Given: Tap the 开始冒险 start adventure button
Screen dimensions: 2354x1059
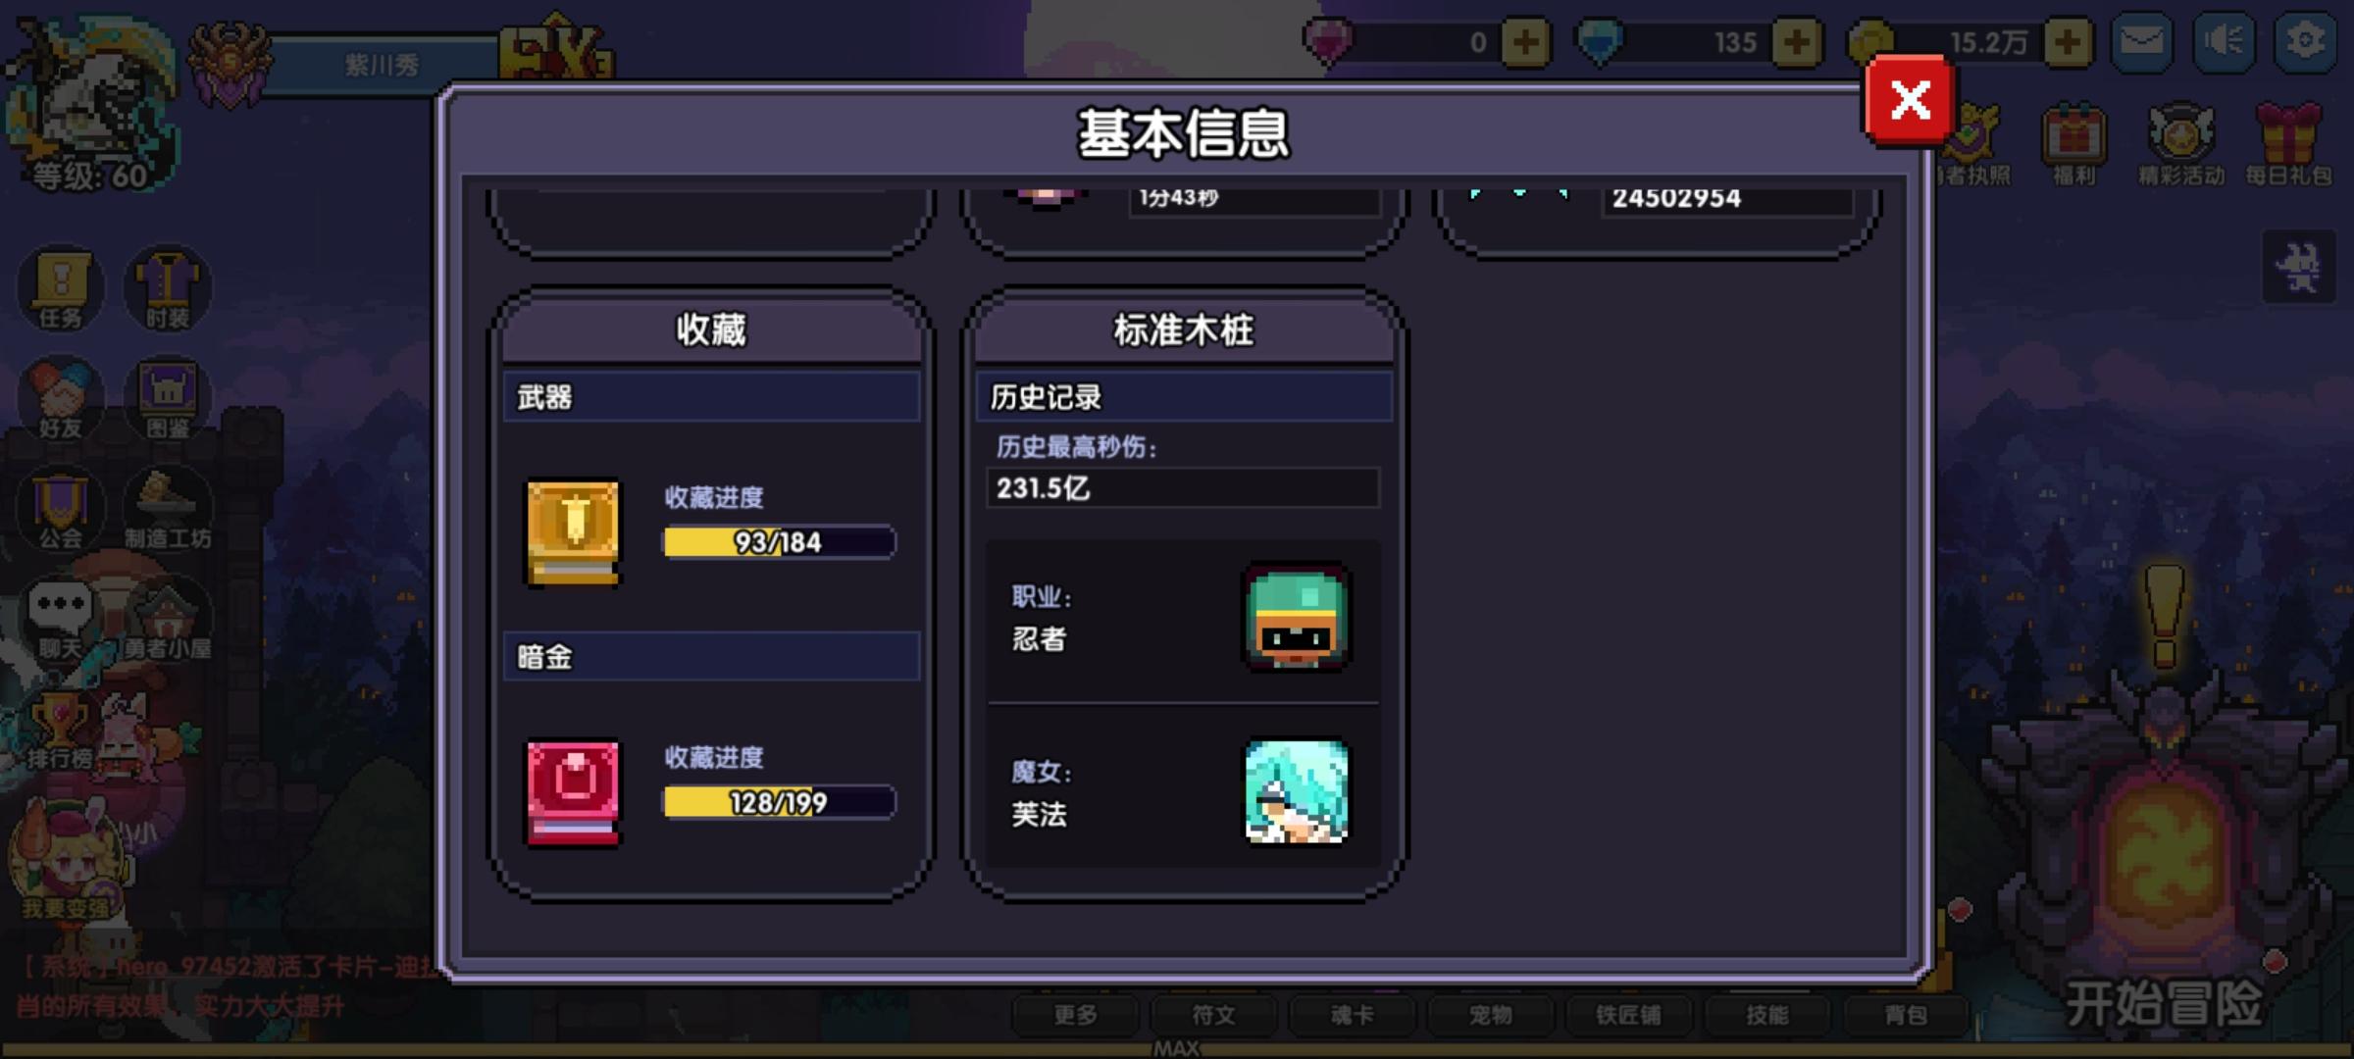Looking at the screenshot, I should tap(2165, 1003).
